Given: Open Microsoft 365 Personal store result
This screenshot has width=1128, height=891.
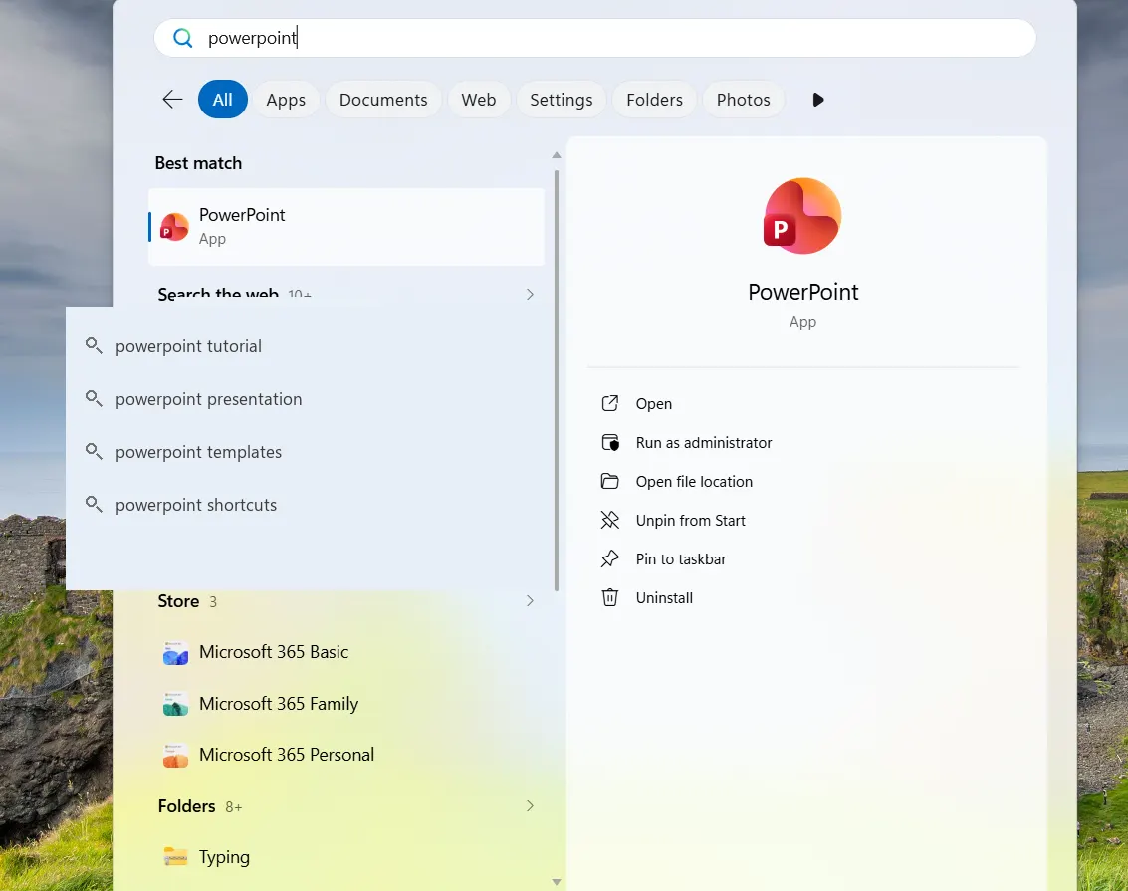Looking at the screenshot, I should pyautogui.click(x=346, y=755).
